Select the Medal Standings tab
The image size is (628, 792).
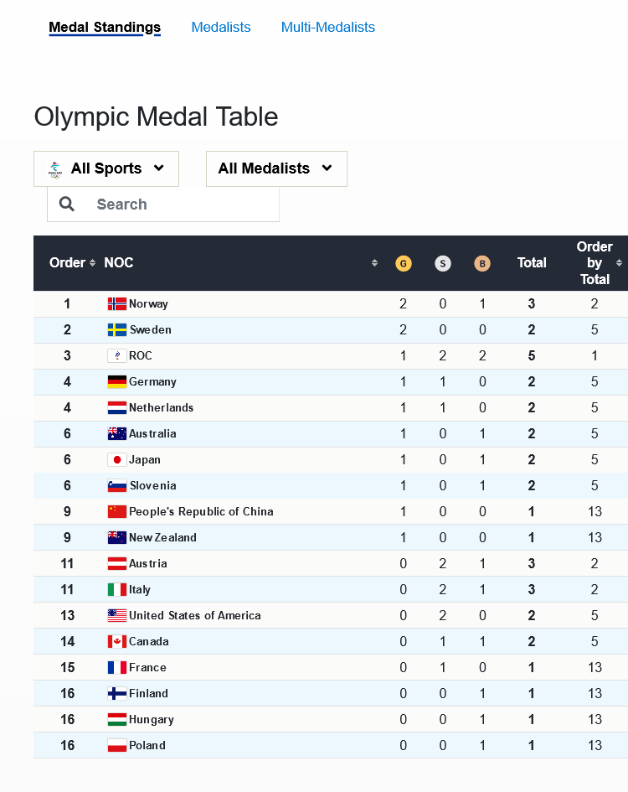[105, 28]
